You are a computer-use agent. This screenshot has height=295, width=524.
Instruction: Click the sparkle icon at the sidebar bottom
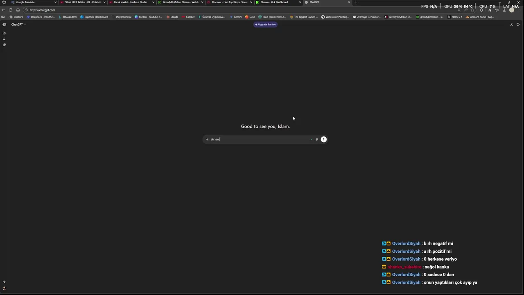pyautogui.click(x=4, y=282)
